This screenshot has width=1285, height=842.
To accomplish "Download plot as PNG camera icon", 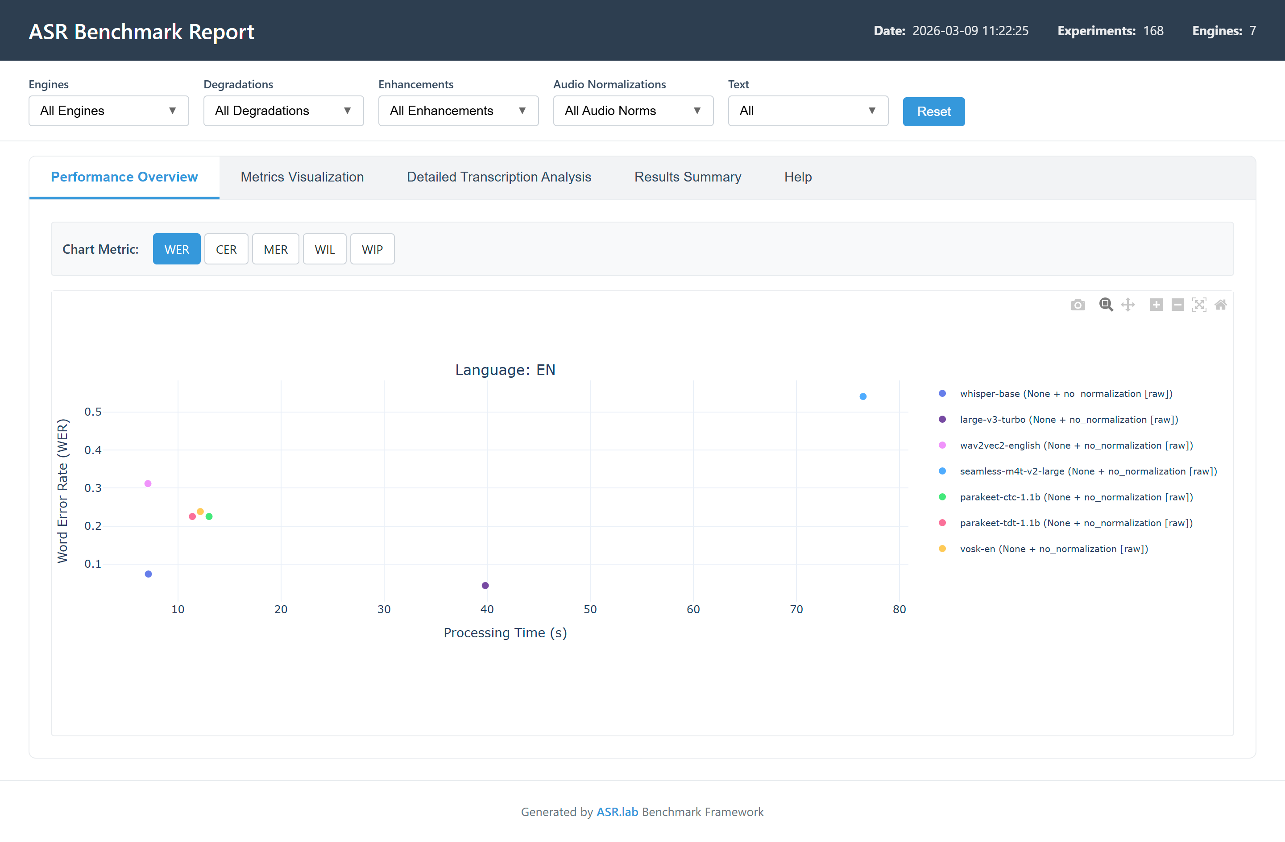I will [x=1078, y=305].
